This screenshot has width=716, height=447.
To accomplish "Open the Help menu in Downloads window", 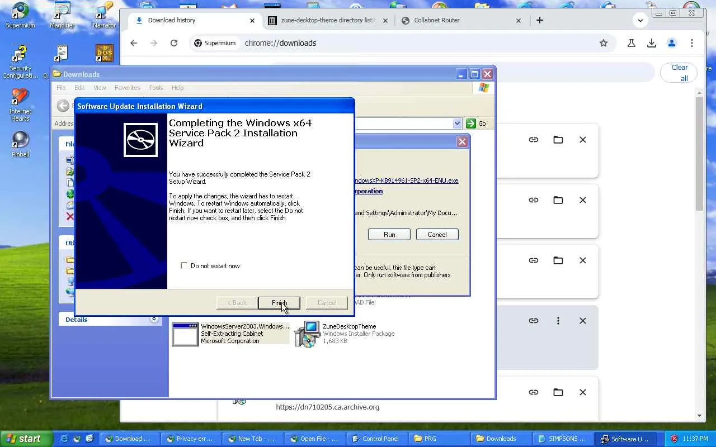I will pyautogui.click(x=177, y=88).
